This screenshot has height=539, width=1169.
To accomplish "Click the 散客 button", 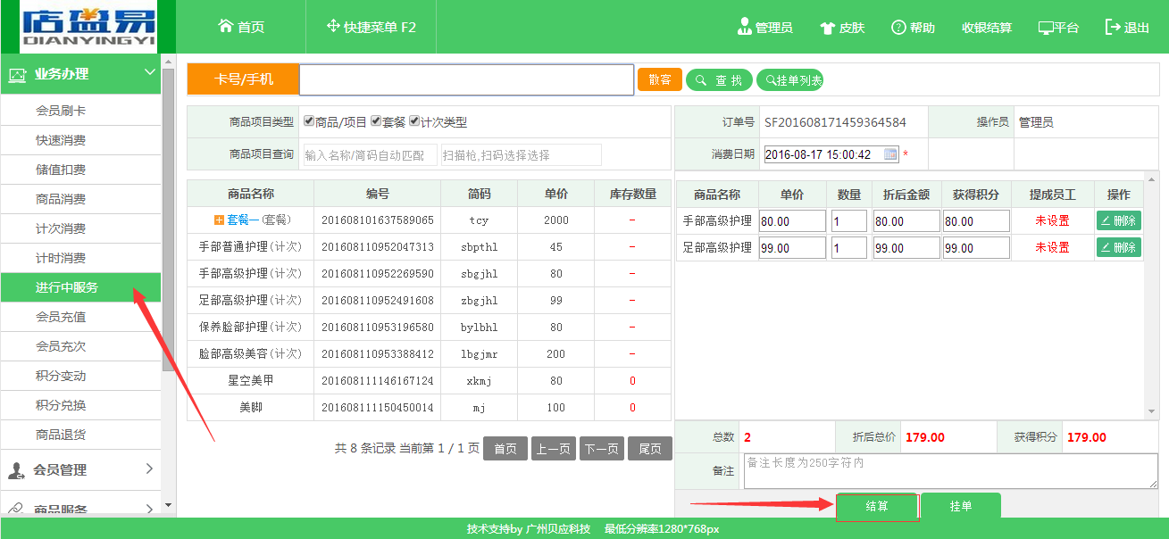I will (x=660, y=79).
